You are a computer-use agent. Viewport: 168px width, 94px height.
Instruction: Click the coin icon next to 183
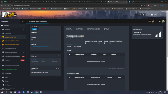pos(163,21)
